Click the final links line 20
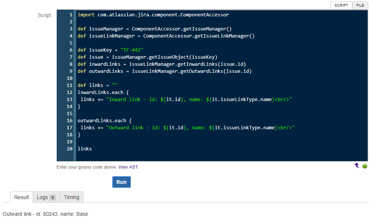Image resolution: width=369 pixels, height=221 pixels. pyautogui.click(x=85, y=149)
